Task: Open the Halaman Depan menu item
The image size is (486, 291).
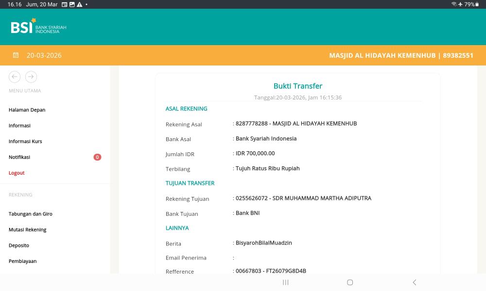Action: click(x=27, y=110)
